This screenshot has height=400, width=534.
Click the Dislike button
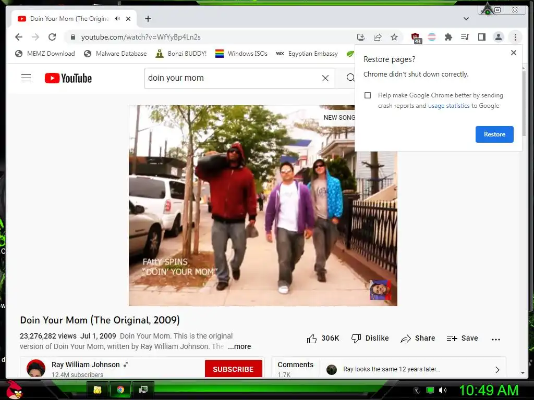click(370, 339)
